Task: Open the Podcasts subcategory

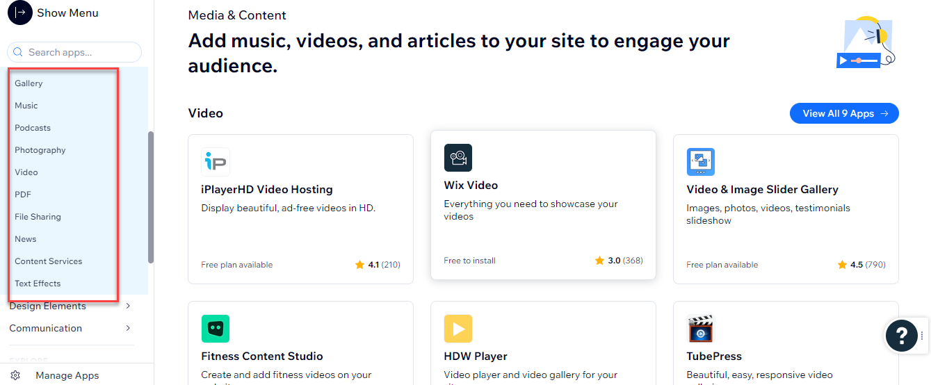Action: click(x=33, y=128)
